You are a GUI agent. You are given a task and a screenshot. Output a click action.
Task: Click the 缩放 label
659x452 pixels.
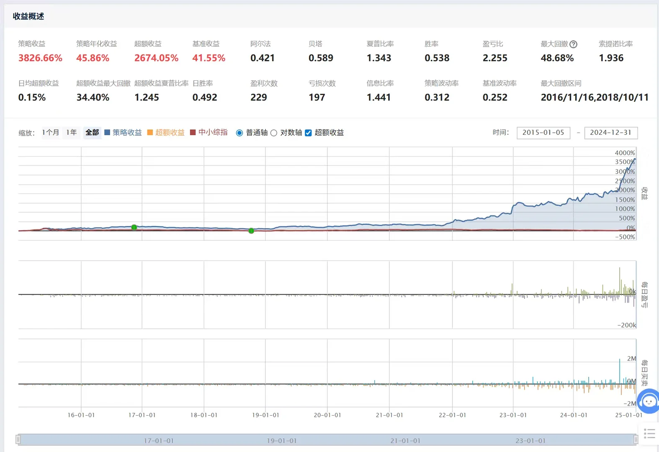(26, 133)
